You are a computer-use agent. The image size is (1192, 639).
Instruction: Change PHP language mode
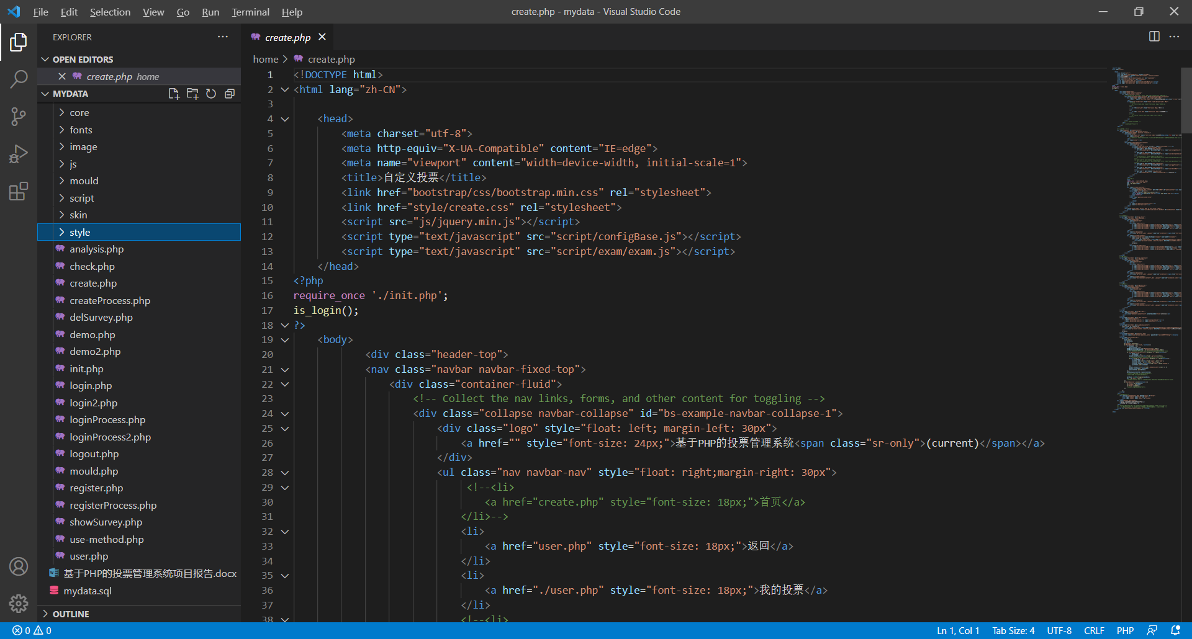click(1125, 630)
